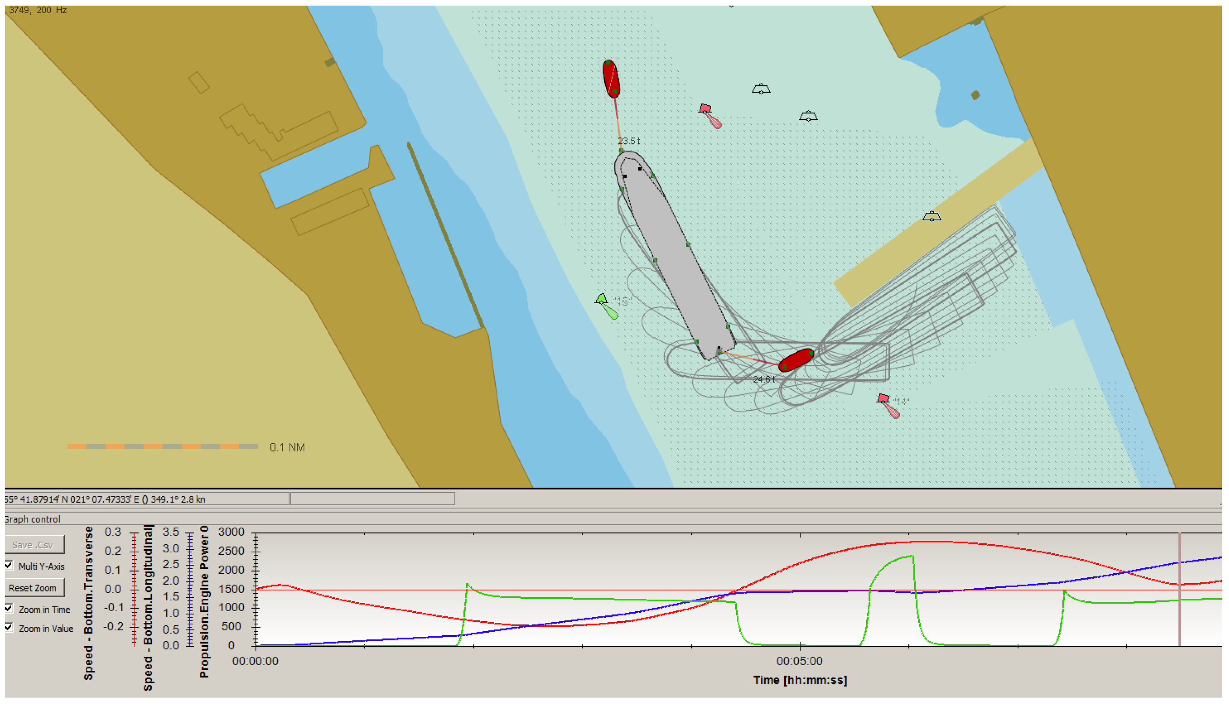
Task: Click the red tug ahead of the ship's bow
Action: pos(611,79)
